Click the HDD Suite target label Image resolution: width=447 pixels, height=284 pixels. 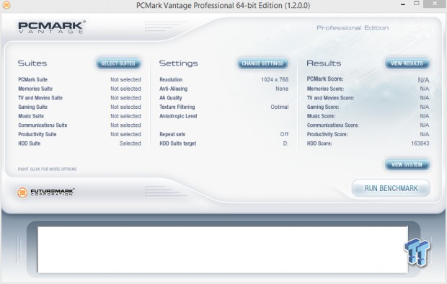178,143
